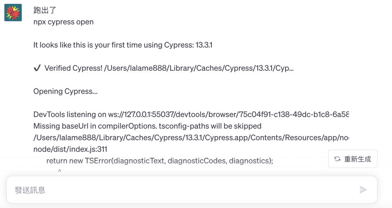Click the 'npx cypress open' command line
The height and width of the screenshot is (208, 392).
64,22
